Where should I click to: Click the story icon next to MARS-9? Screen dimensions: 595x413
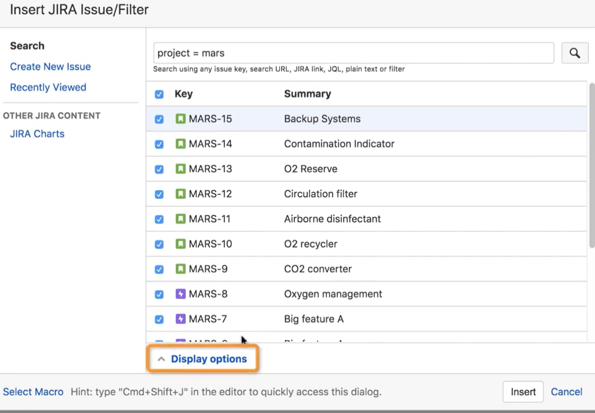pyautogui.click(x=180, y=269)
